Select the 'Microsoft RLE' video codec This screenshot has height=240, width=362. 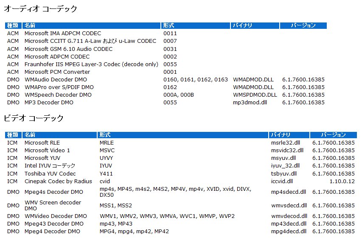42,142
